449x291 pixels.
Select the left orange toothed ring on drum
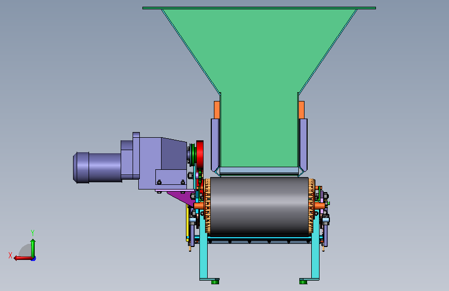point(208,206)
